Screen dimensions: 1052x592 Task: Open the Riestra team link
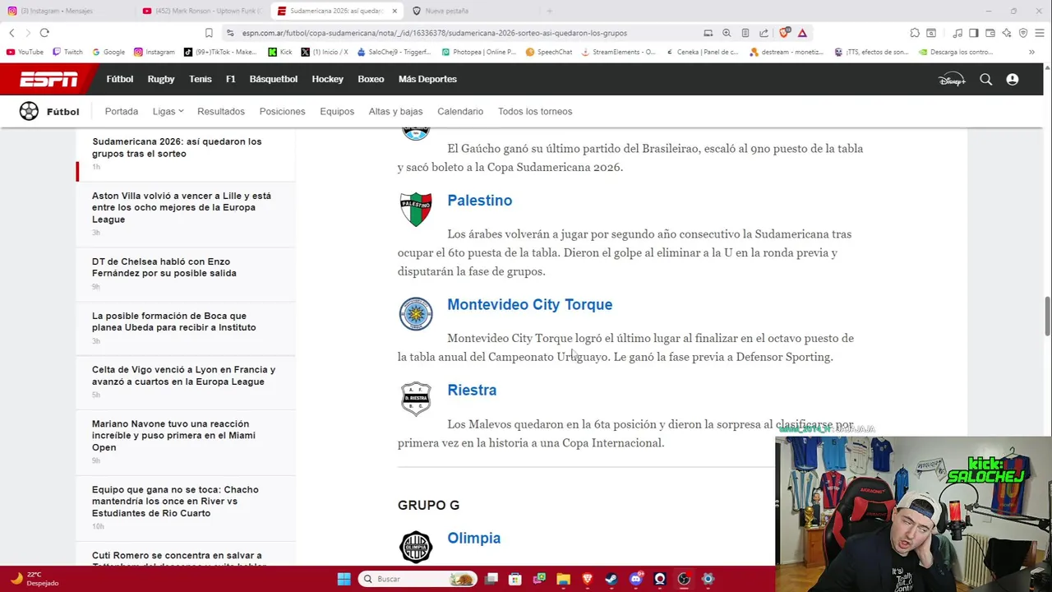472,390
